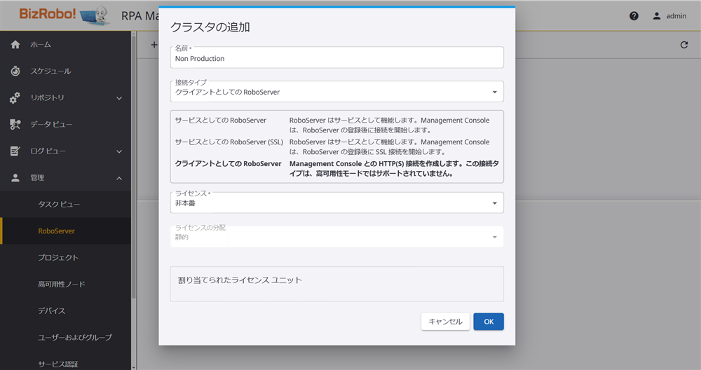Refresh the RoboServer list
Screen dimensions: 701x370
pos(684,45)
